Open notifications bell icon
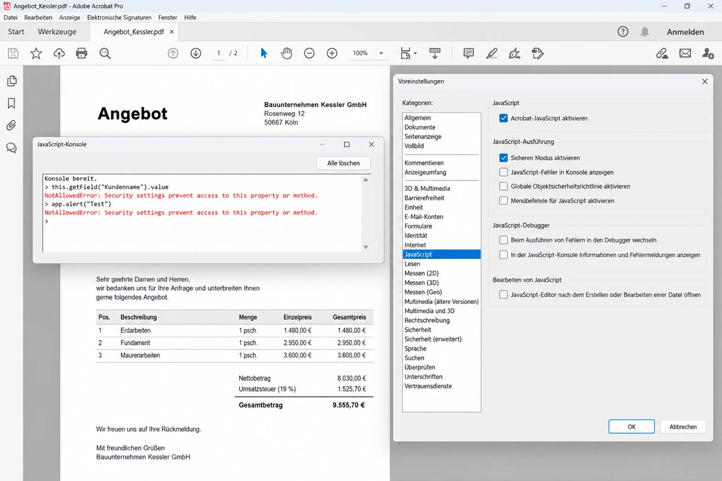722x481 pixels. [x=645, y=31]
